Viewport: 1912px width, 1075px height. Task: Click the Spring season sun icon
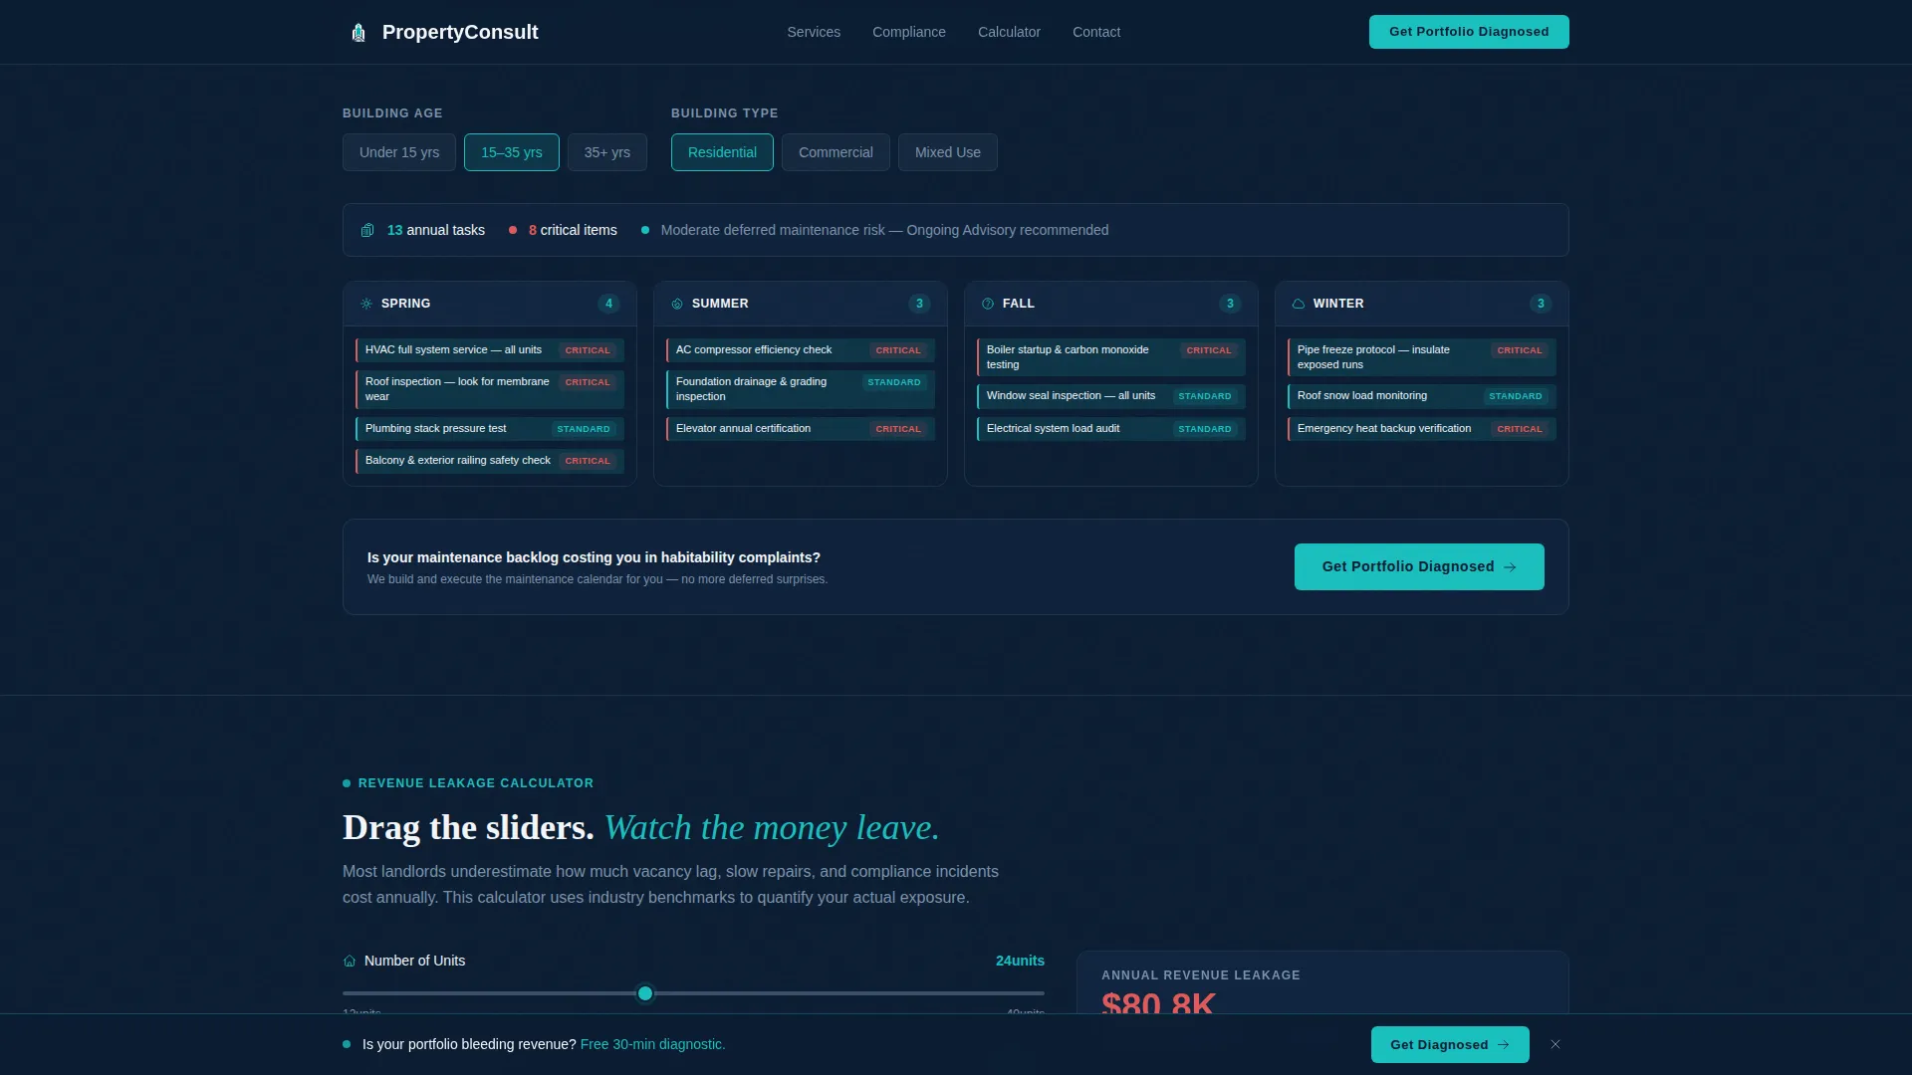point(366,304)
